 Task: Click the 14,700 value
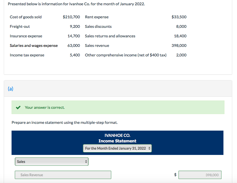click(x=74, y=36)
